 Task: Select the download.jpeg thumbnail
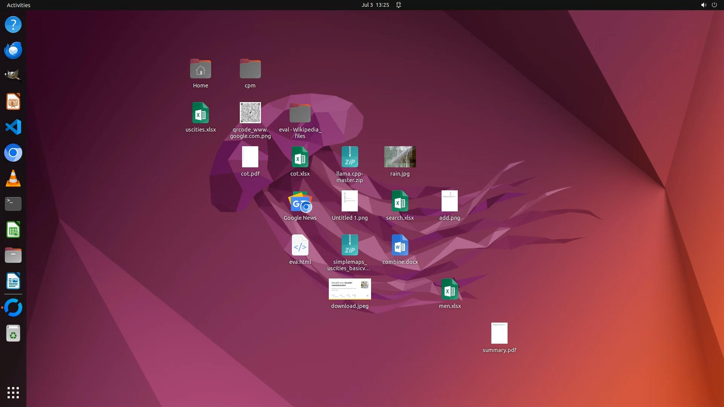point(350,289)
